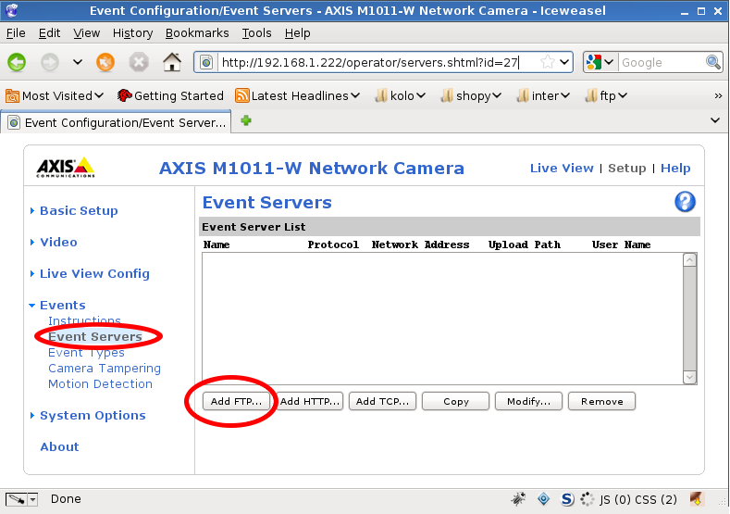
Task: Open the Instructions link under Events
Action: (84, 320)
